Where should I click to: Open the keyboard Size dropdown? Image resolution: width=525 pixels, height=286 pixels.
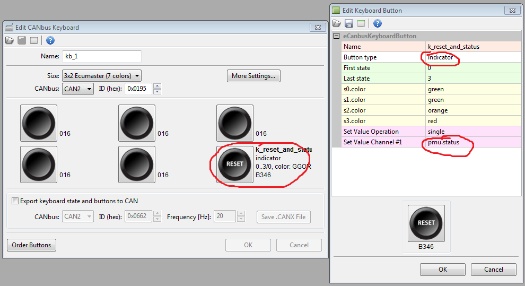coord(101,76)
